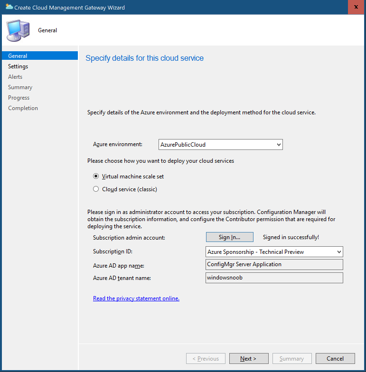Expand the Subscription ID dropdown
This screenshot has width=366, height=372.
point(274,251)
